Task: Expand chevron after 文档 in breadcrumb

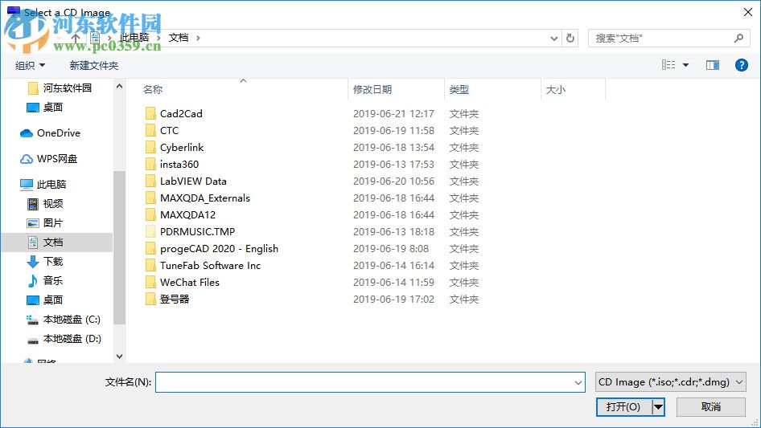Action: (x=198, y=38)
